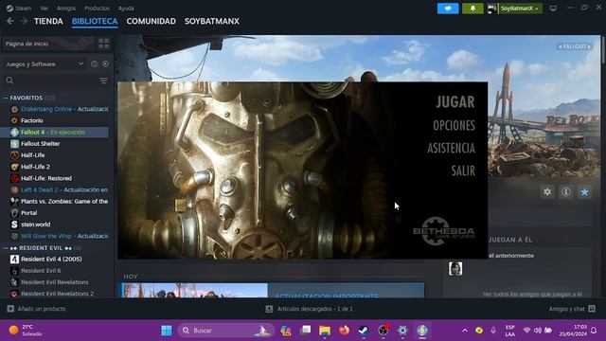Go back with the left arrow
The height and width of the screenshot is (341, 606).
coord(10,21)
